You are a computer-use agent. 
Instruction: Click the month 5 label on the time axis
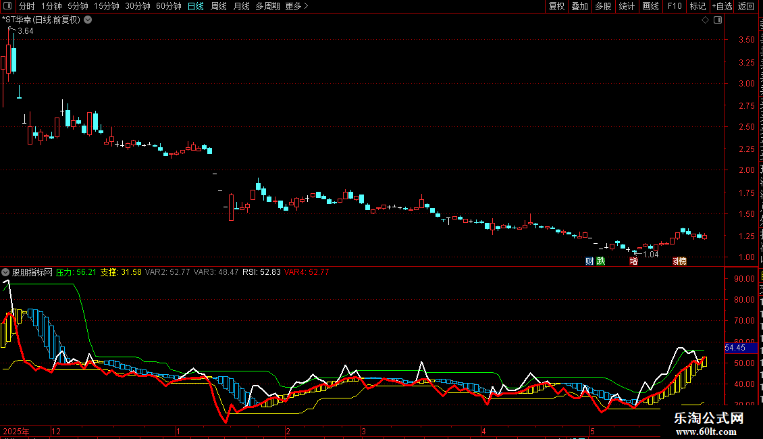coord(592,431)
